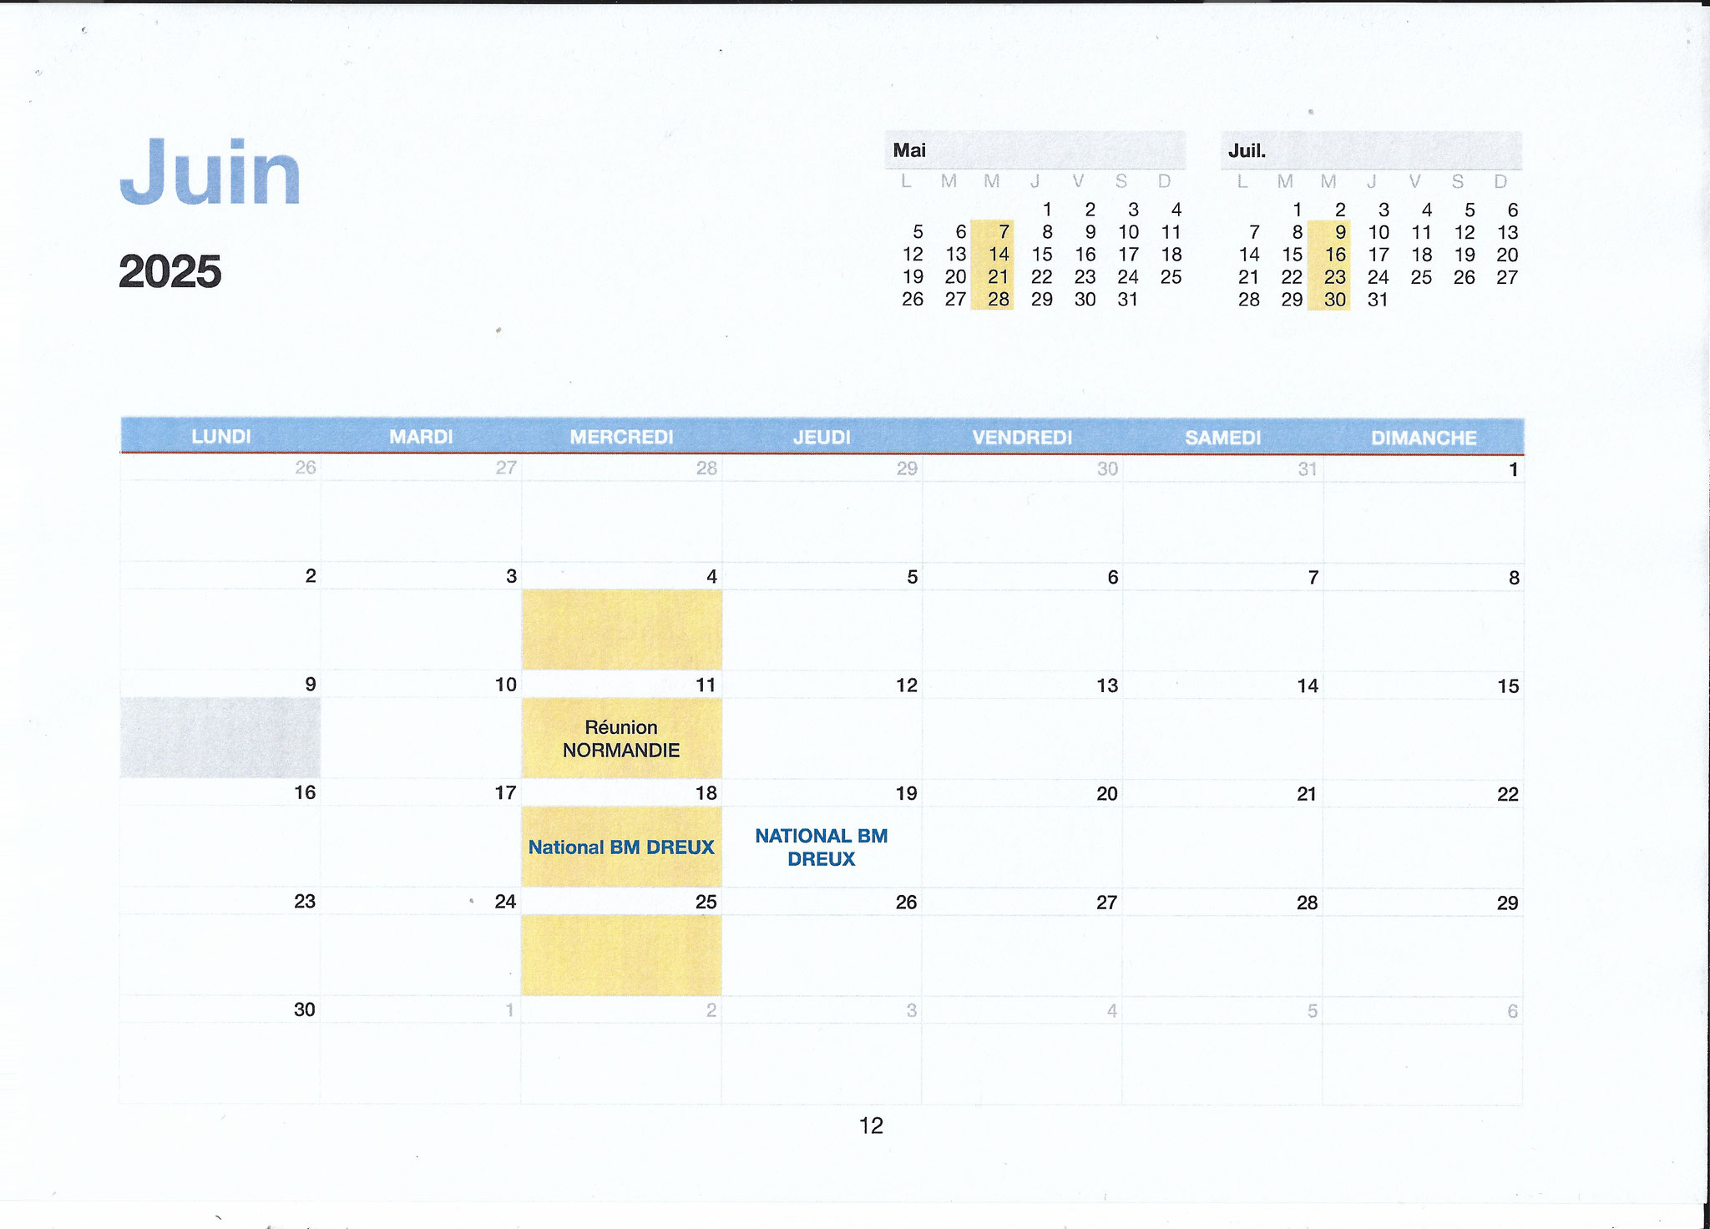1710x1229 pixels.
Task: Open the "NATIONAL BM DREUX" event on Thursday 19
Action: click(822, 847)
